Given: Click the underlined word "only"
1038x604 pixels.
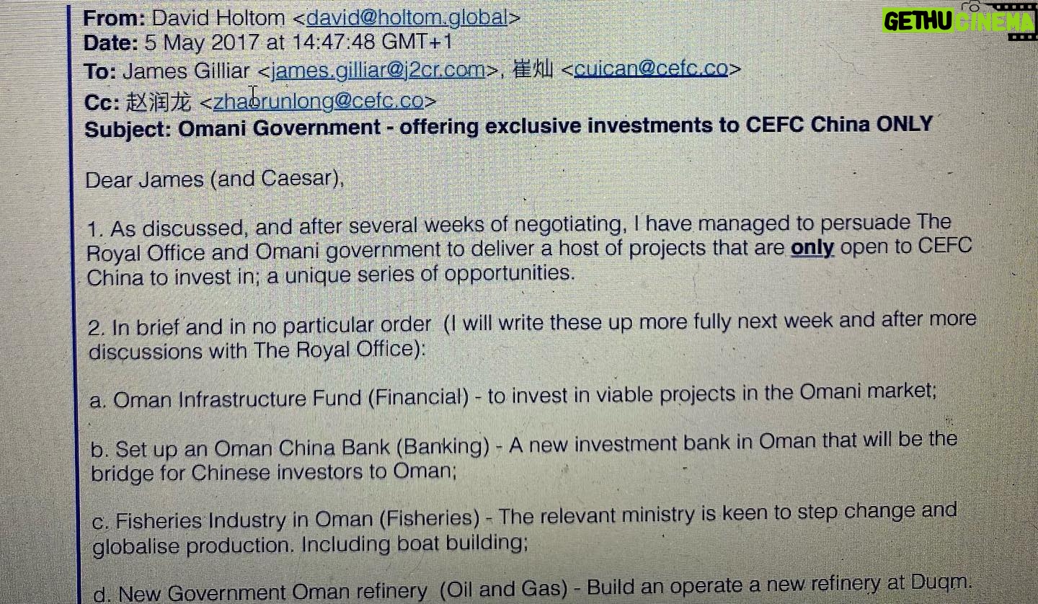Looking at the screenshot, I should click(812, 248).
